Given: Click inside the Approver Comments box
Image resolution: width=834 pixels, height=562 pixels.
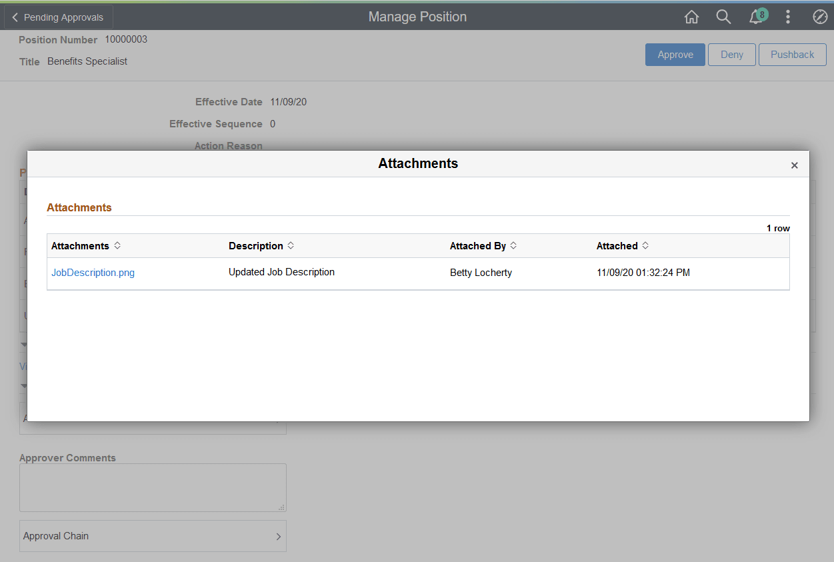Looking at the screenshot, I should [x=153, y=487].
